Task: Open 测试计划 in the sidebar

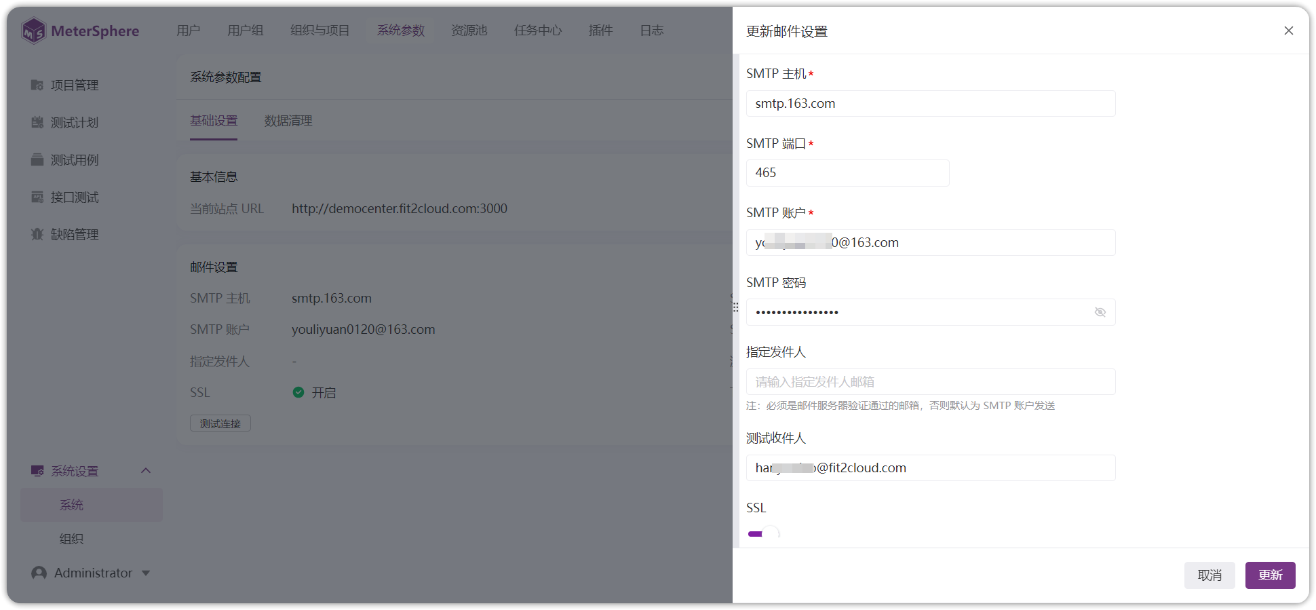Action: 65,122
